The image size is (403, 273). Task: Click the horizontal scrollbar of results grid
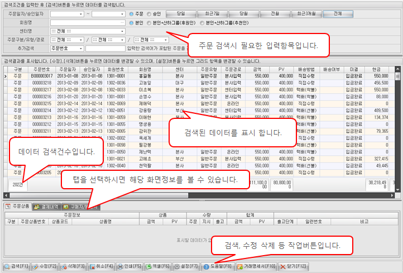[x=99, y=195]
